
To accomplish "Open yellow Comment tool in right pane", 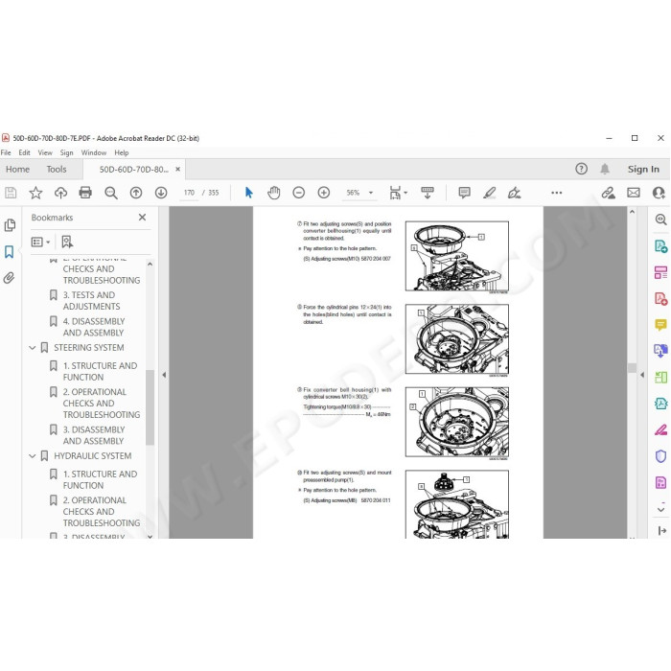I will click(x=660, y=325).
